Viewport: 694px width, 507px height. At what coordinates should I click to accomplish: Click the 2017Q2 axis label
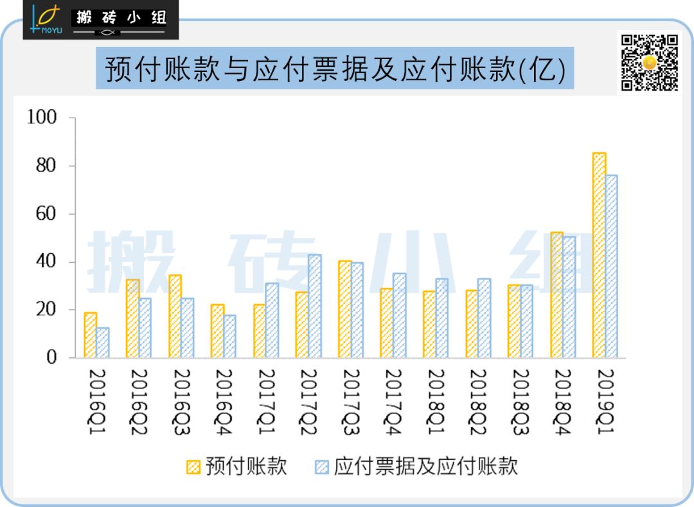(x=308, y=402)
